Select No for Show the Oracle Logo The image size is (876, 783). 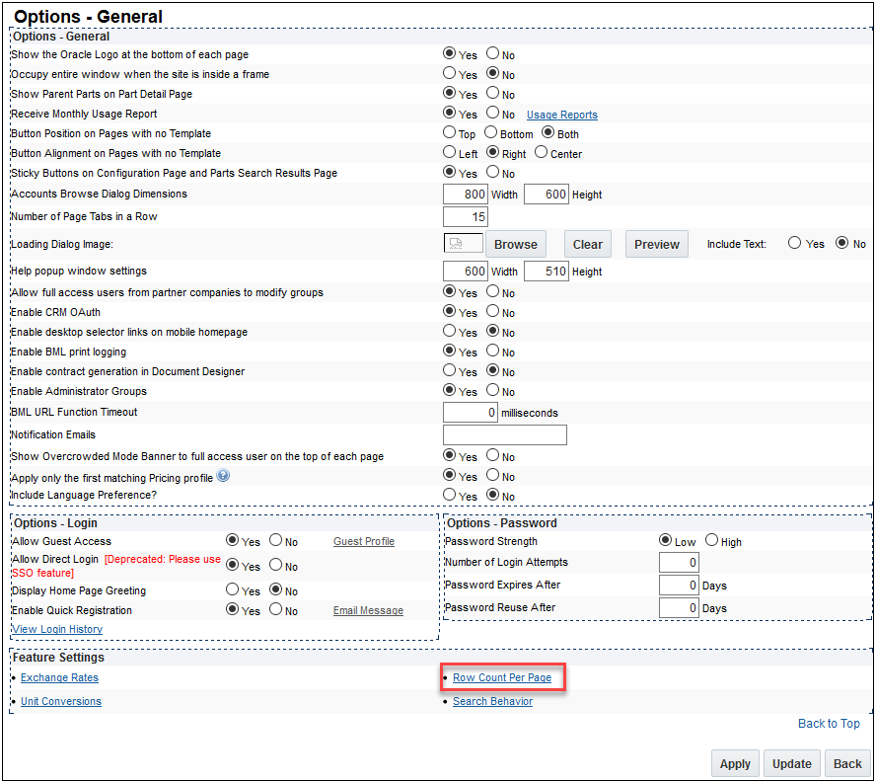coord(492,53)
